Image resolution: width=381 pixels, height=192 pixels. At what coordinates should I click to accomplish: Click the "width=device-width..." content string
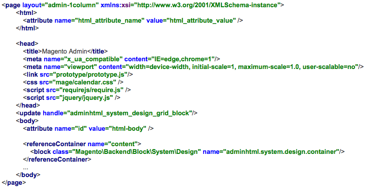(x=242, y=67)
